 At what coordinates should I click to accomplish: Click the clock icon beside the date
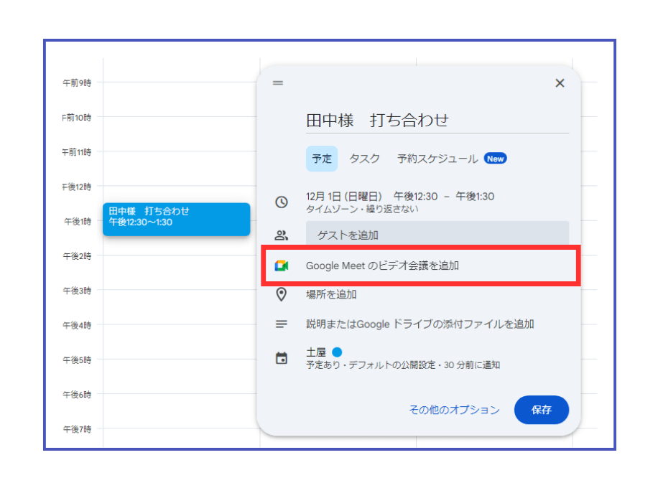[282, 202]
